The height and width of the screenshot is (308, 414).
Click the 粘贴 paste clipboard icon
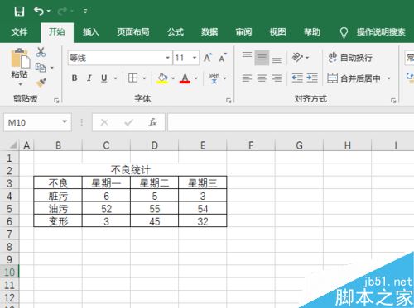(x=20, y=58)
